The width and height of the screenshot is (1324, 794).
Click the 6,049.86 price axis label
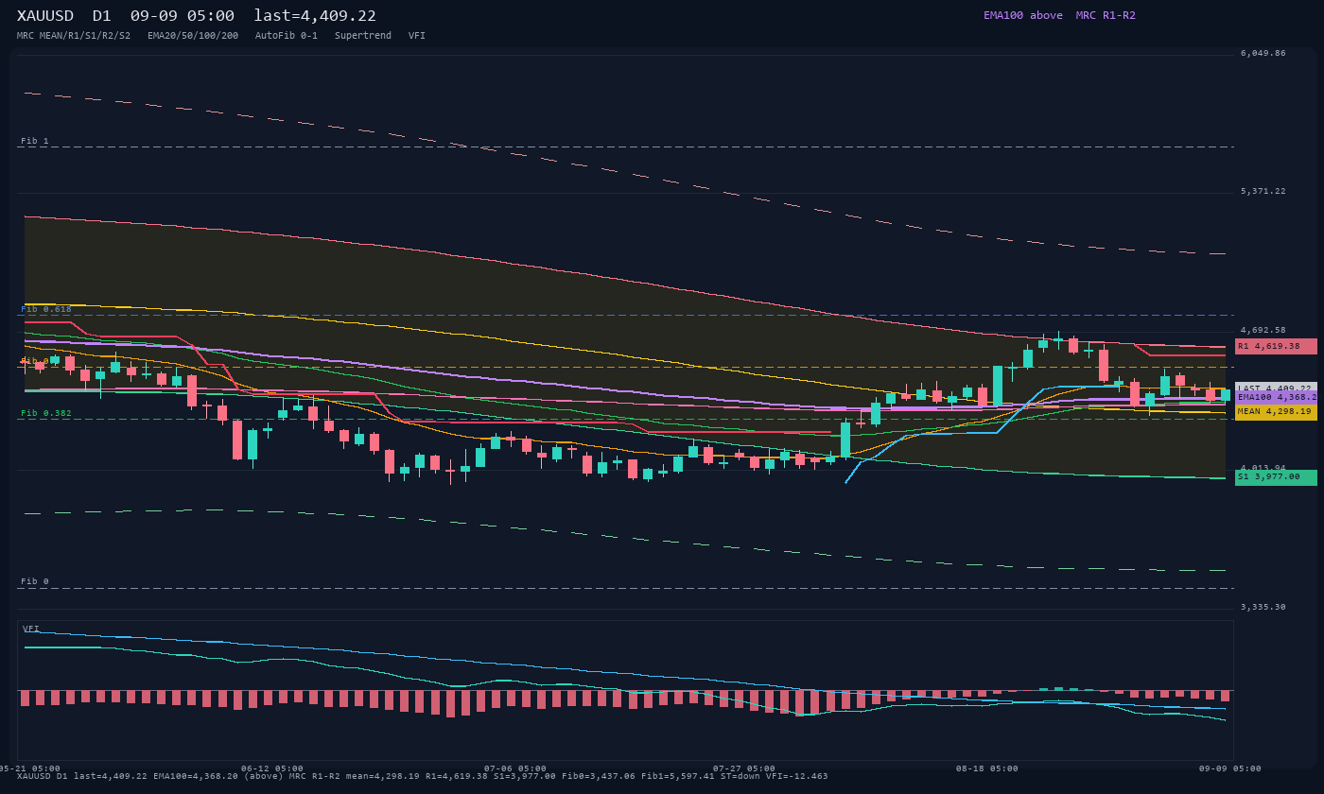tap(1263, 54)
